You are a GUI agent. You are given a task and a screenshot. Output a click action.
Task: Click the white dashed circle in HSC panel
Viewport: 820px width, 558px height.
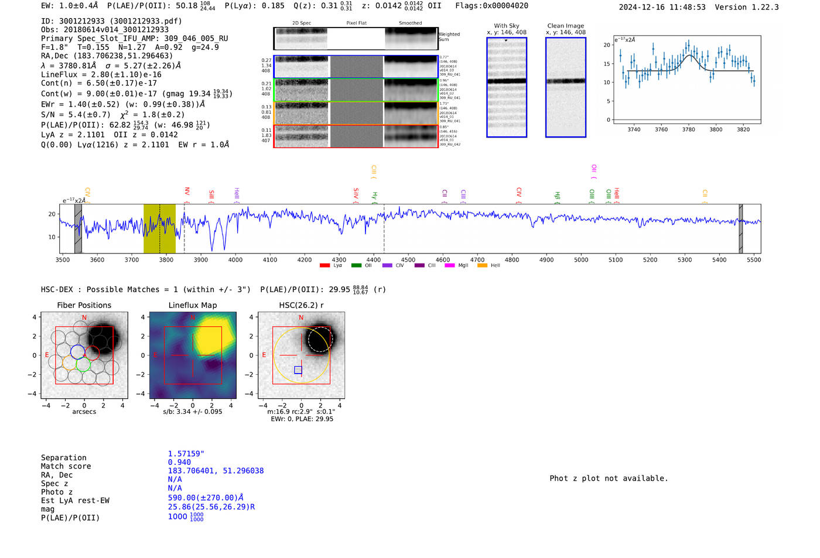(320, 340)
